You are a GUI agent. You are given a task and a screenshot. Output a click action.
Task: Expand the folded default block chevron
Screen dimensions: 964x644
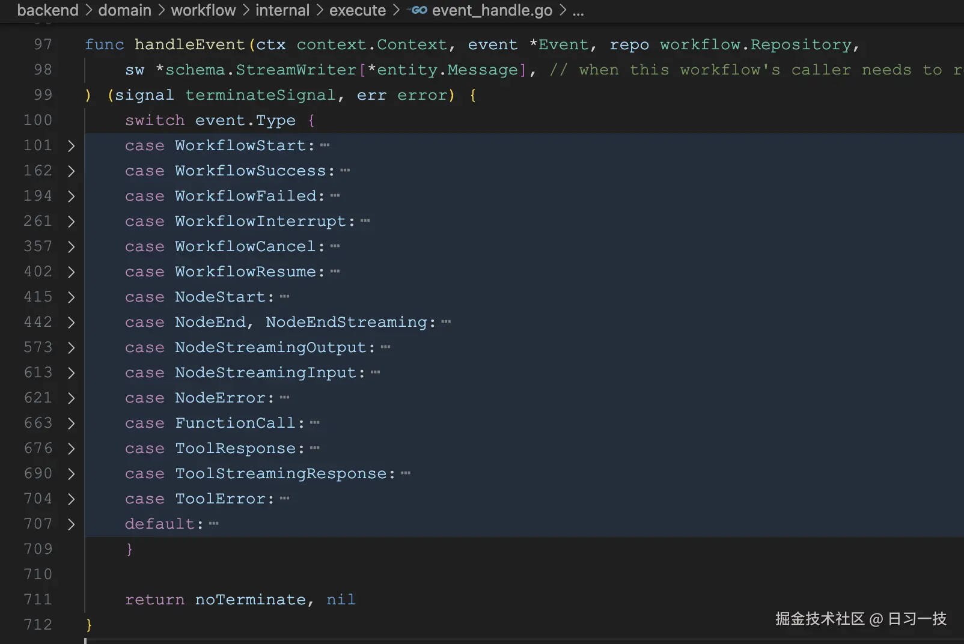point(71,524)
